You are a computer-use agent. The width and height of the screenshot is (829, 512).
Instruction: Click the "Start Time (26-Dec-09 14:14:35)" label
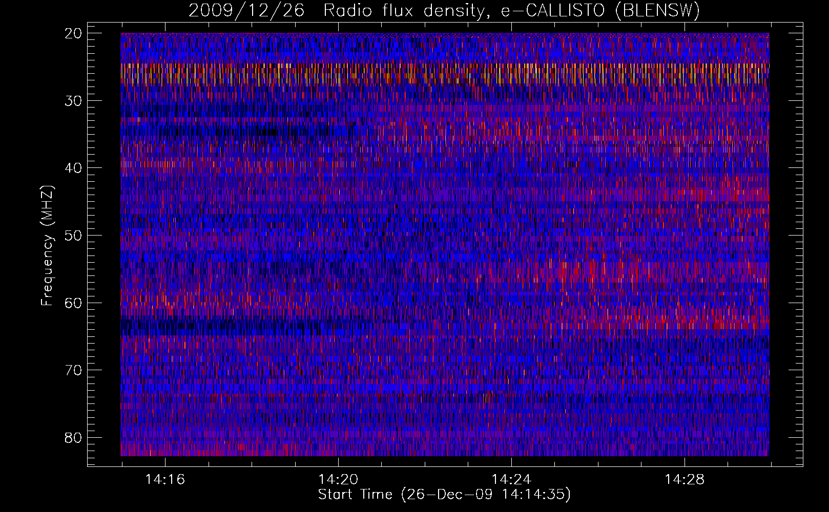444,495
